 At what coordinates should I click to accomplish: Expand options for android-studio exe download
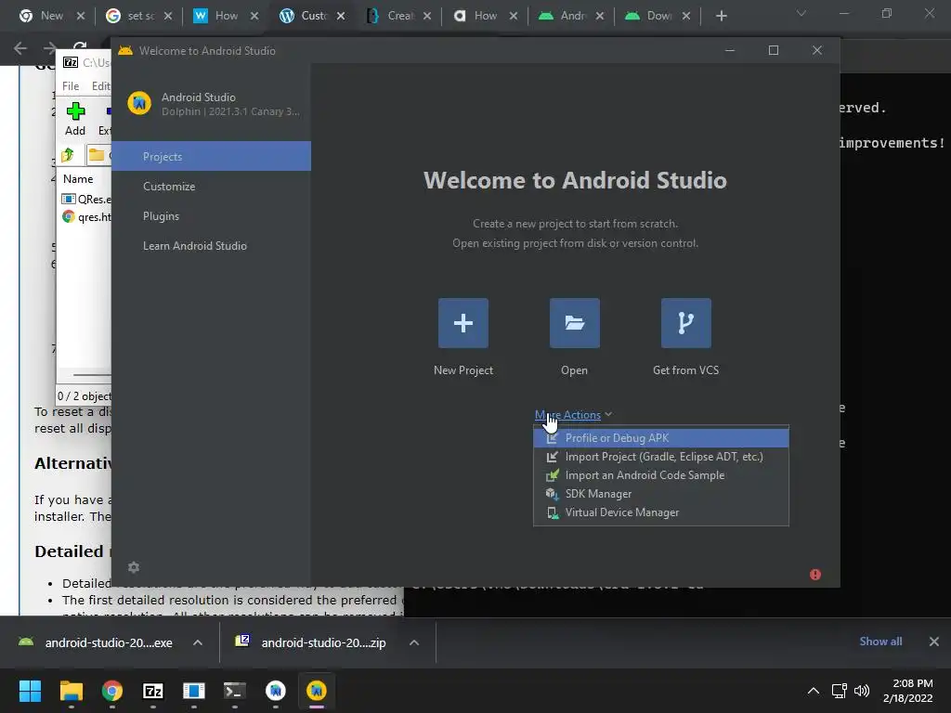198,642
